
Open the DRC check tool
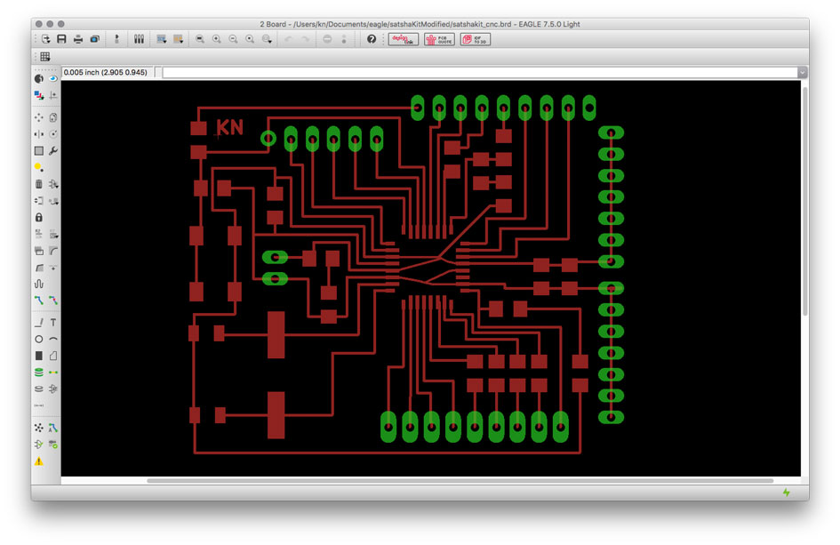53,445
